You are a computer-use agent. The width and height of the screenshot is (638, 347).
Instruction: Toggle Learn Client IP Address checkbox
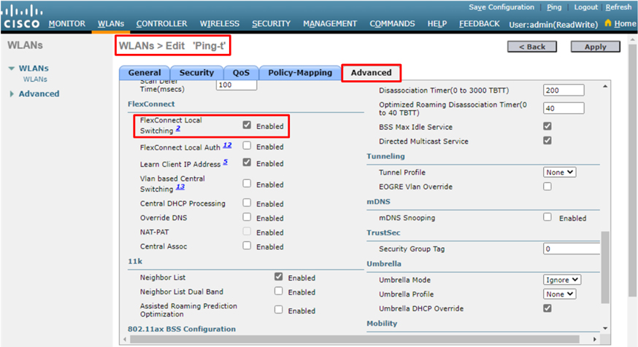click(x=247, y=163)
